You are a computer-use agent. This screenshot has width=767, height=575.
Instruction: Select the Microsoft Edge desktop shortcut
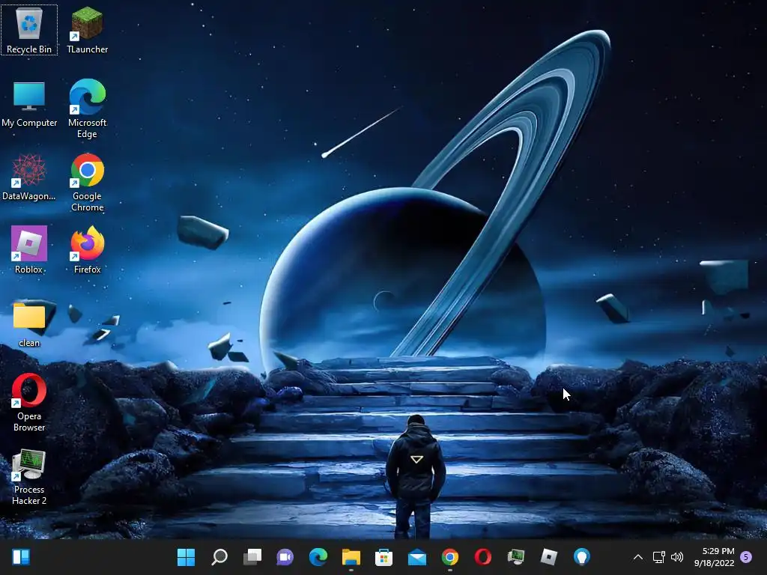click(x=87, y=109)
